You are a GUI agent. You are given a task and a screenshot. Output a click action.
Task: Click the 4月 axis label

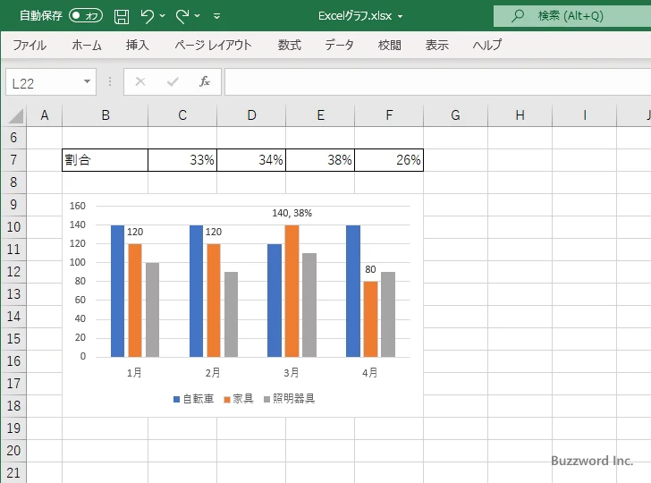point(370,372)
